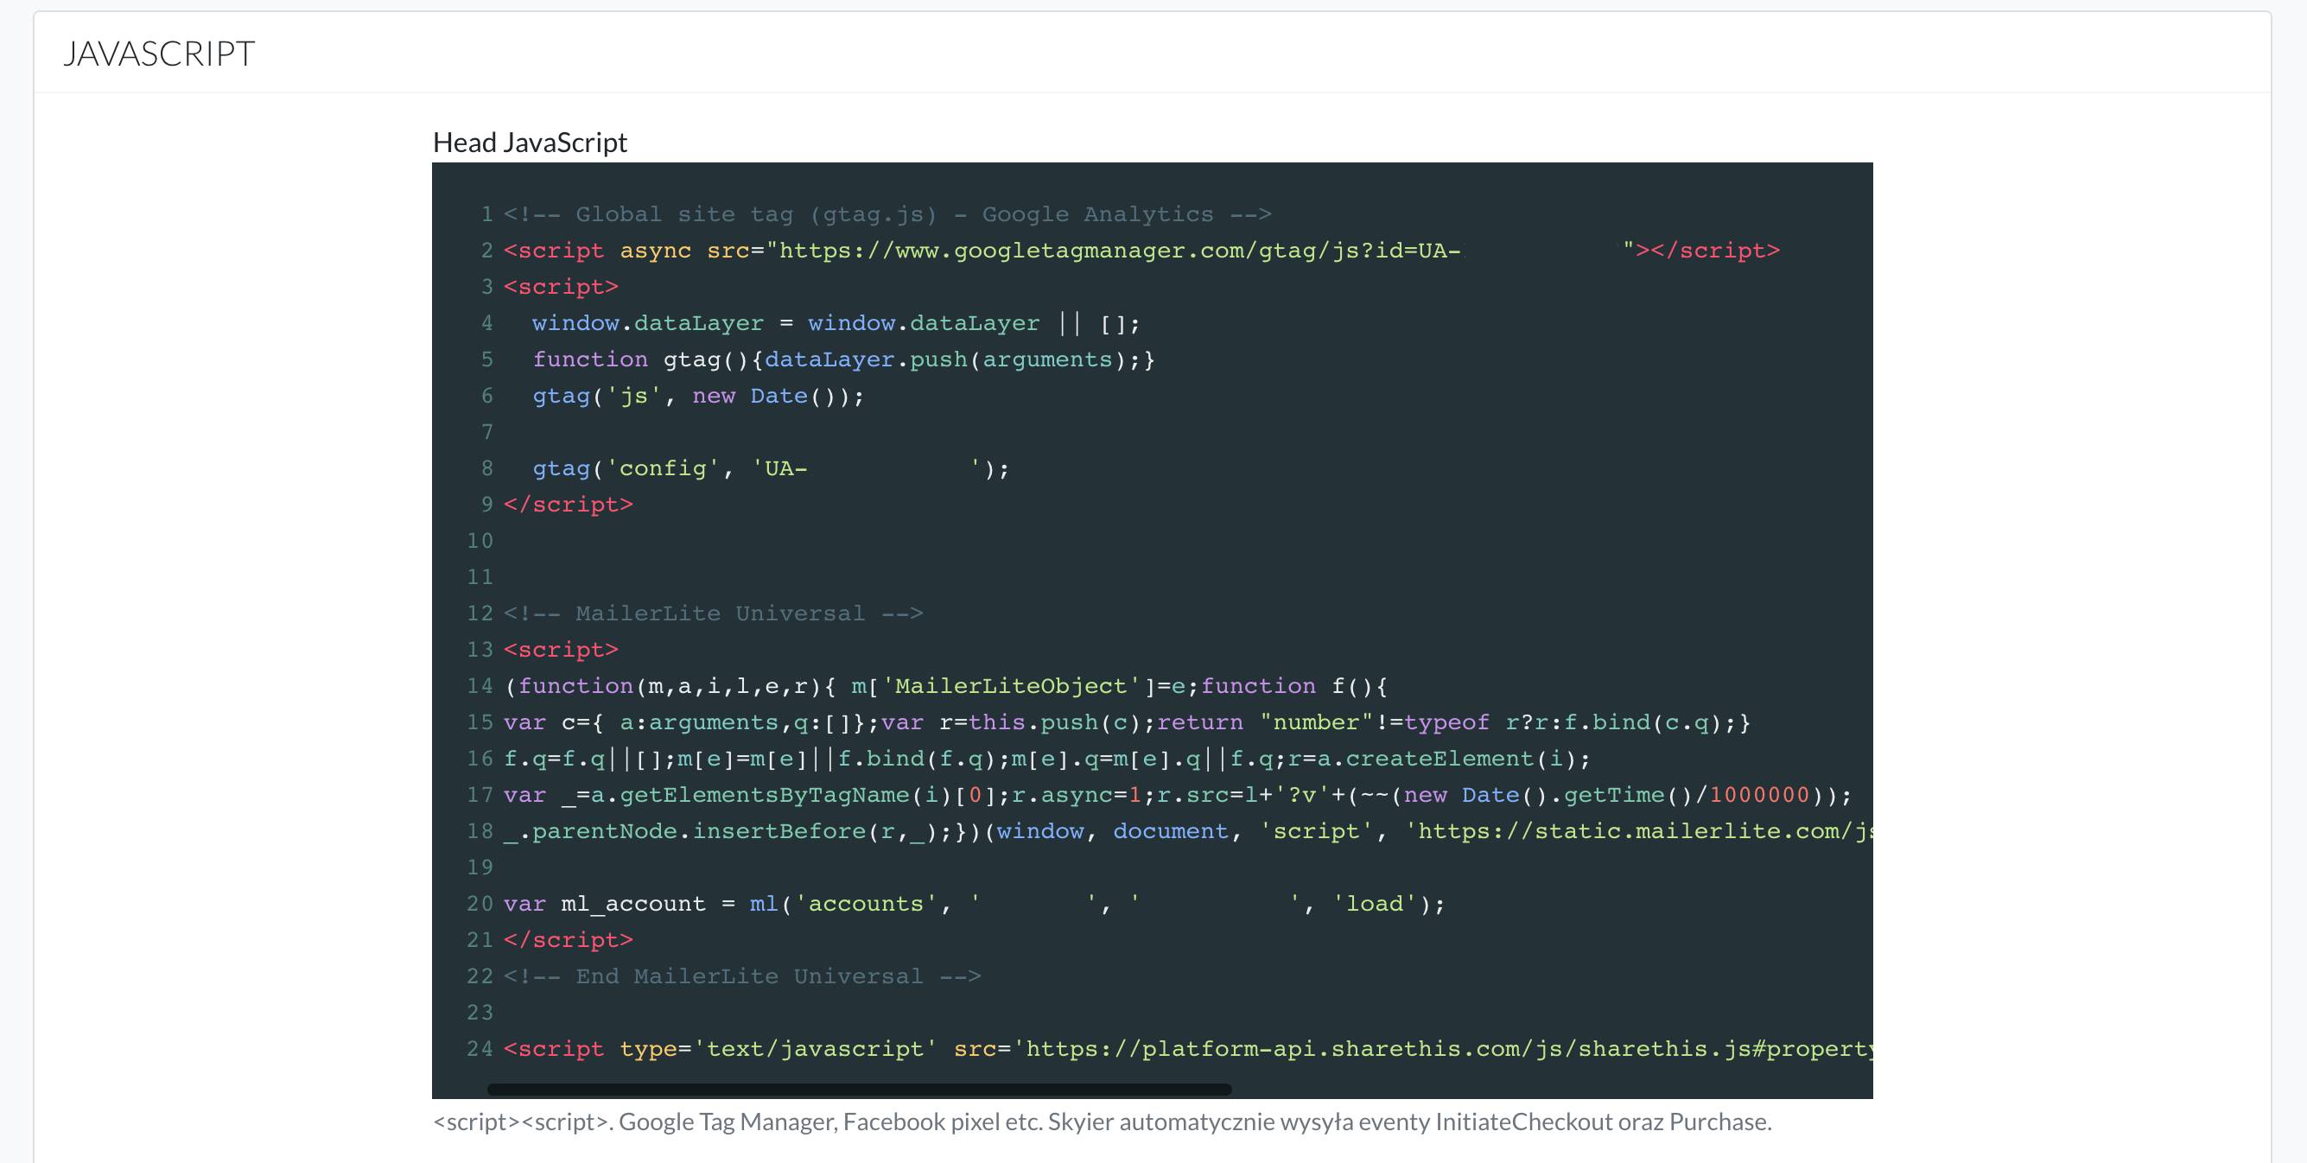Click empty line 23 in code editor
The image size is (2307, 1163).
[x=1187, y=1013]
